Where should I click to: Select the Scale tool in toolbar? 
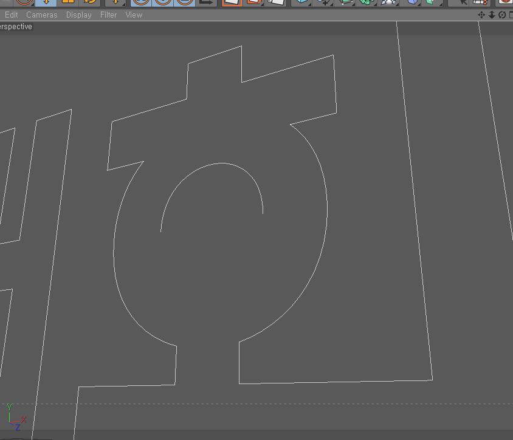[x=68, y=2]
